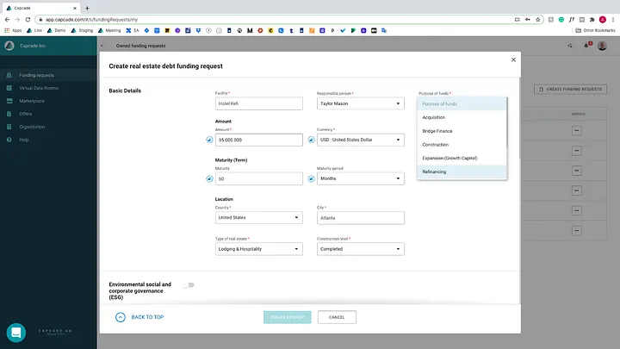620x349 pixels.
Task: Click the share icon in header
Action: 570,46
